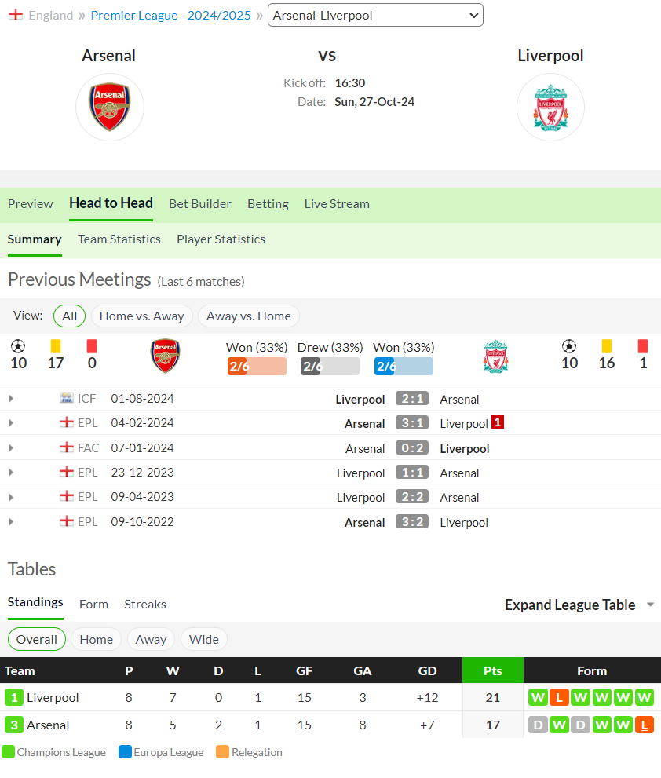Switch to the Team Statistics tab
The image size is (661, 778).
(x=119, y=239)
